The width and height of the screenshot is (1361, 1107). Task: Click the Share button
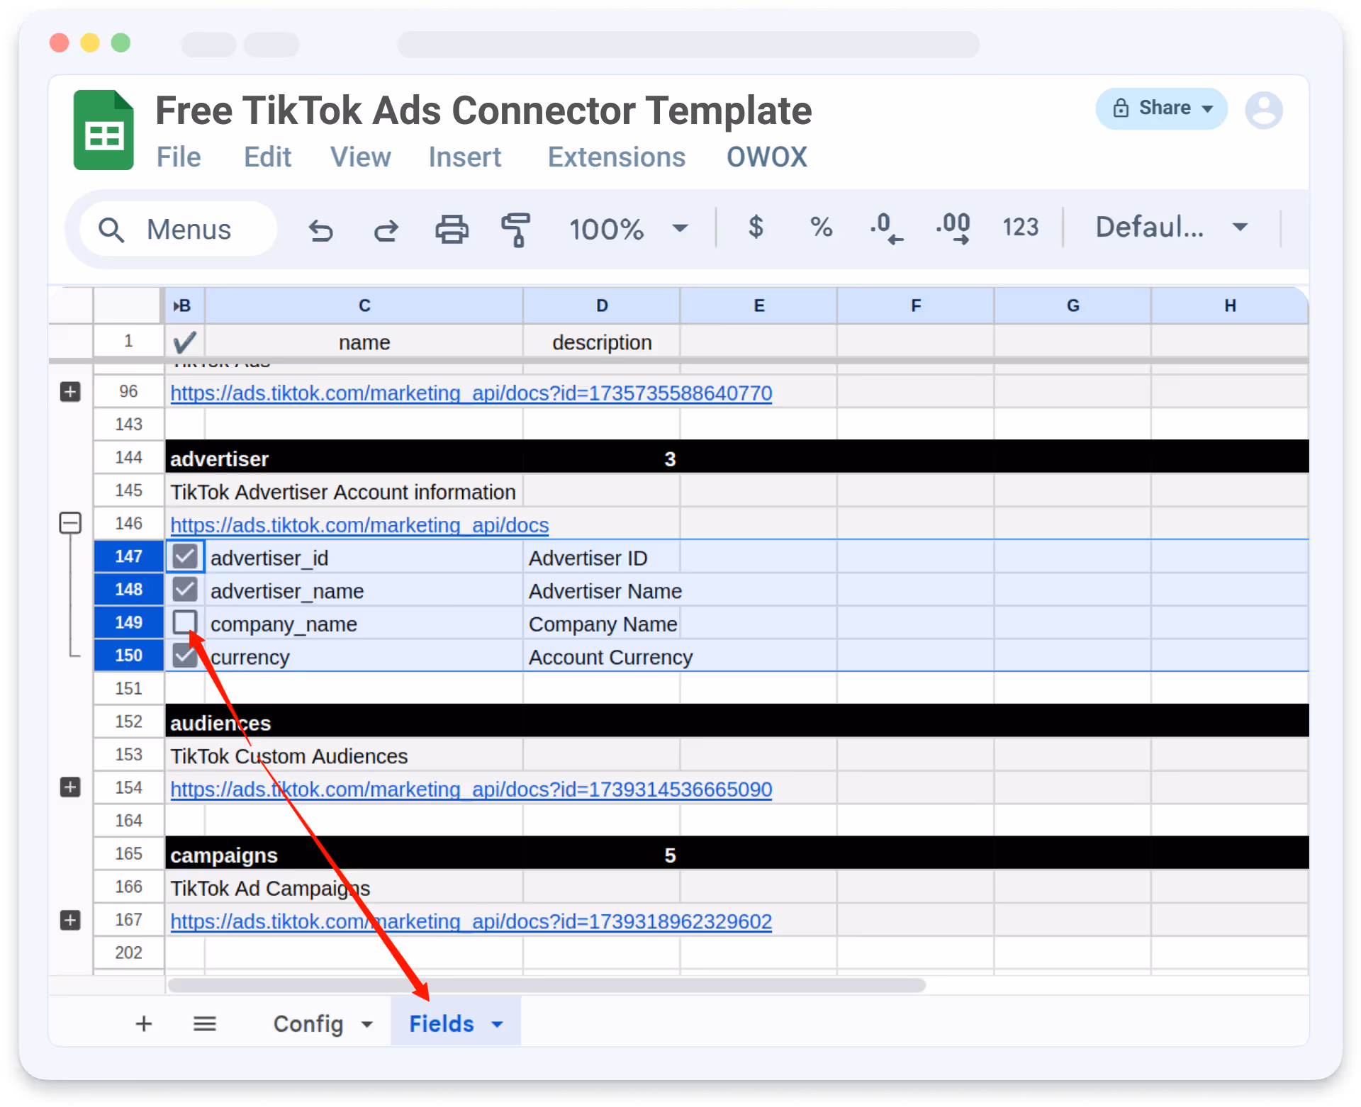click(x=1161, y=108)
